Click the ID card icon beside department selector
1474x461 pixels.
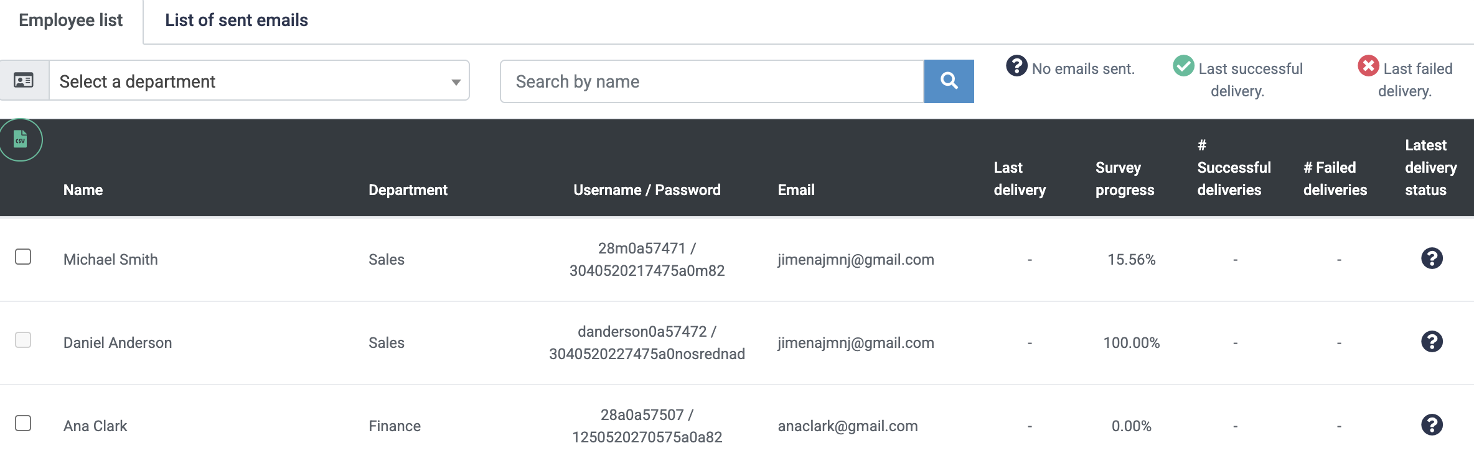click(x=24, y=80)
